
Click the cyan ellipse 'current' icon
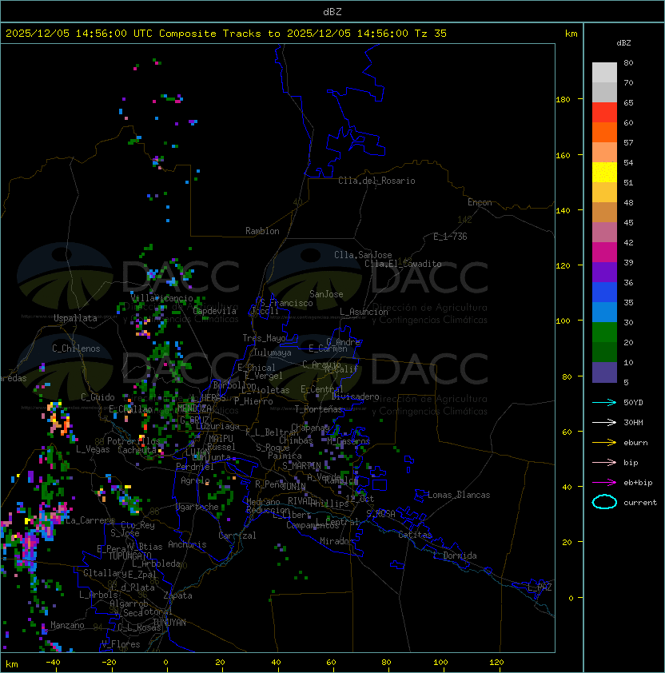point(604,502)
